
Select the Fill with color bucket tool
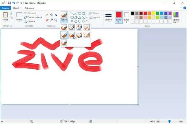(x=51, y=15)
